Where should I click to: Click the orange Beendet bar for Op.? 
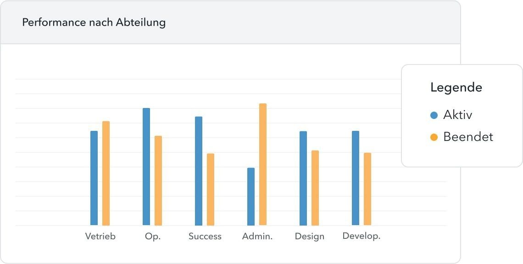click(x=158, y=181)
